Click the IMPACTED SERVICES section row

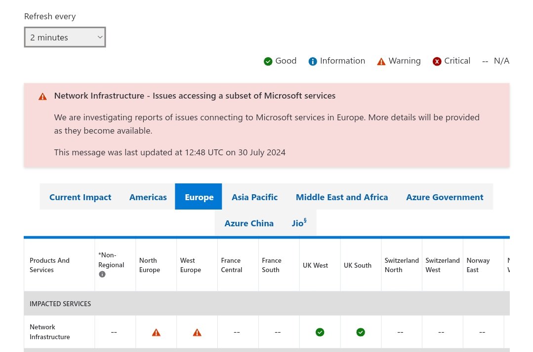pyautogui.click(x=267, y=304)
